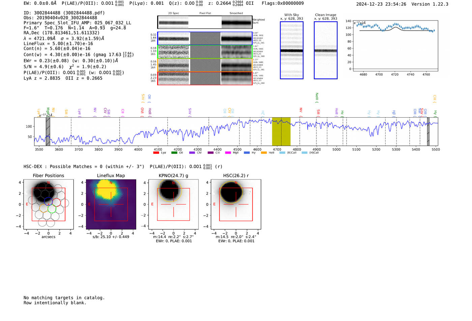Click the Primary Spec_Slot_IFU_AMP line
The width and height of the screenshot is (472, 321).
tap(77, 23)
